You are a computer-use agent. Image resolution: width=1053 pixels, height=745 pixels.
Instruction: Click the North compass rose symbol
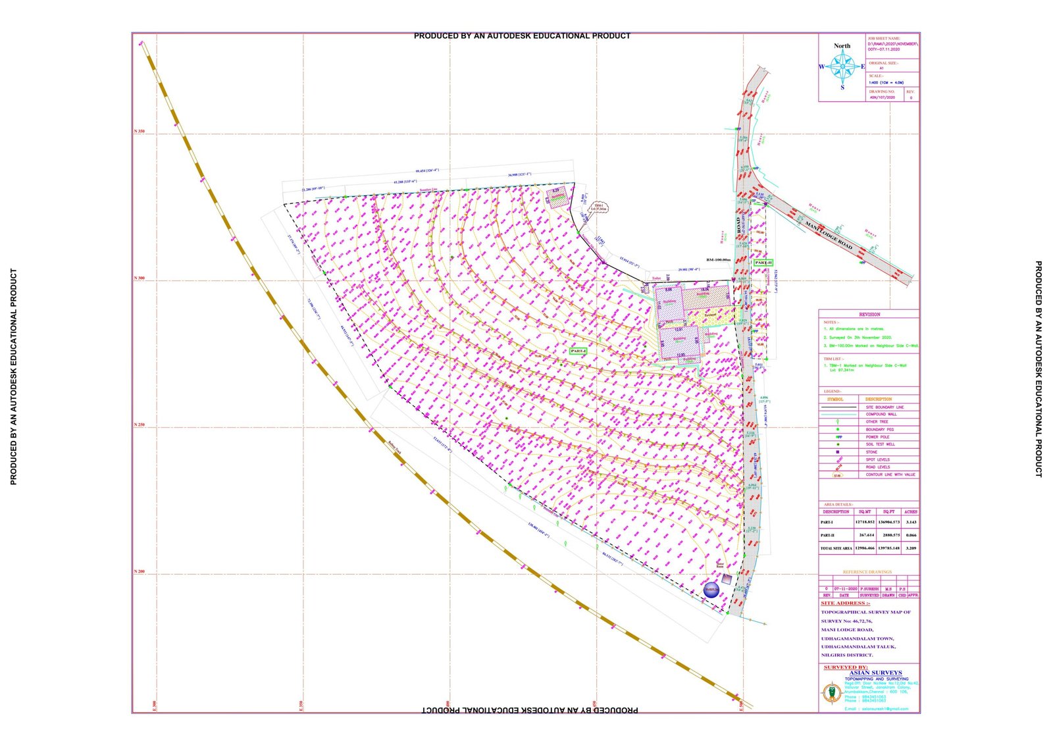click(842, 66)
